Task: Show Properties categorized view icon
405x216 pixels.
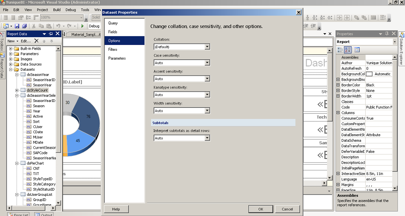Action: pos(340,50)
